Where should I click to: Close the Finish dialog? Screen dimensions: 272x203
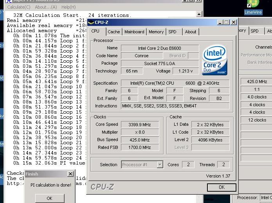pos(70,174)
